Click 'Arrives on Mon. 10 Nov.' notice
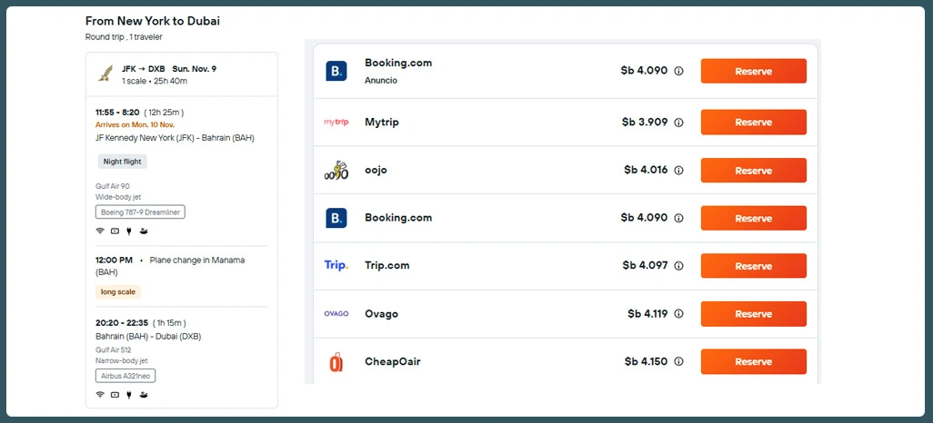Viewport: 933px width, 423px height. click(x=135, y=124)
